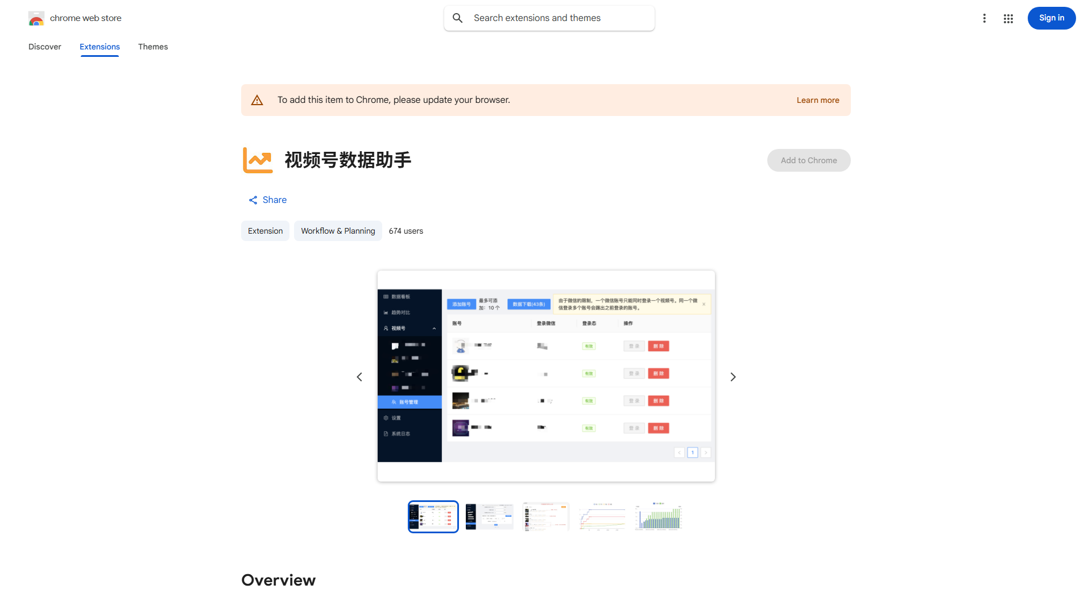Click the Chrome Web Store rainbow logo

coord(36,18)
